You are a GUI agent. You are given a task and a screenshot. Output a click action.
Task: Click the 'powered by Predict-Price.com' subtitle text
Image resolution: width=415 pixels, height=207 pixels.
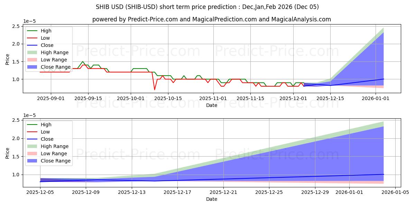click(x=211, y=19)
